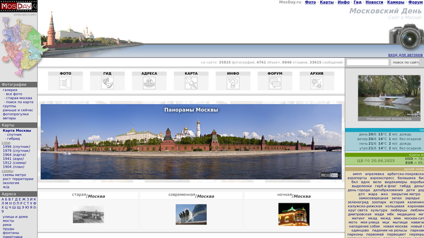424x238 pixels.
Task: Open the старая Москва thumbnail
Action: (88, 214)
